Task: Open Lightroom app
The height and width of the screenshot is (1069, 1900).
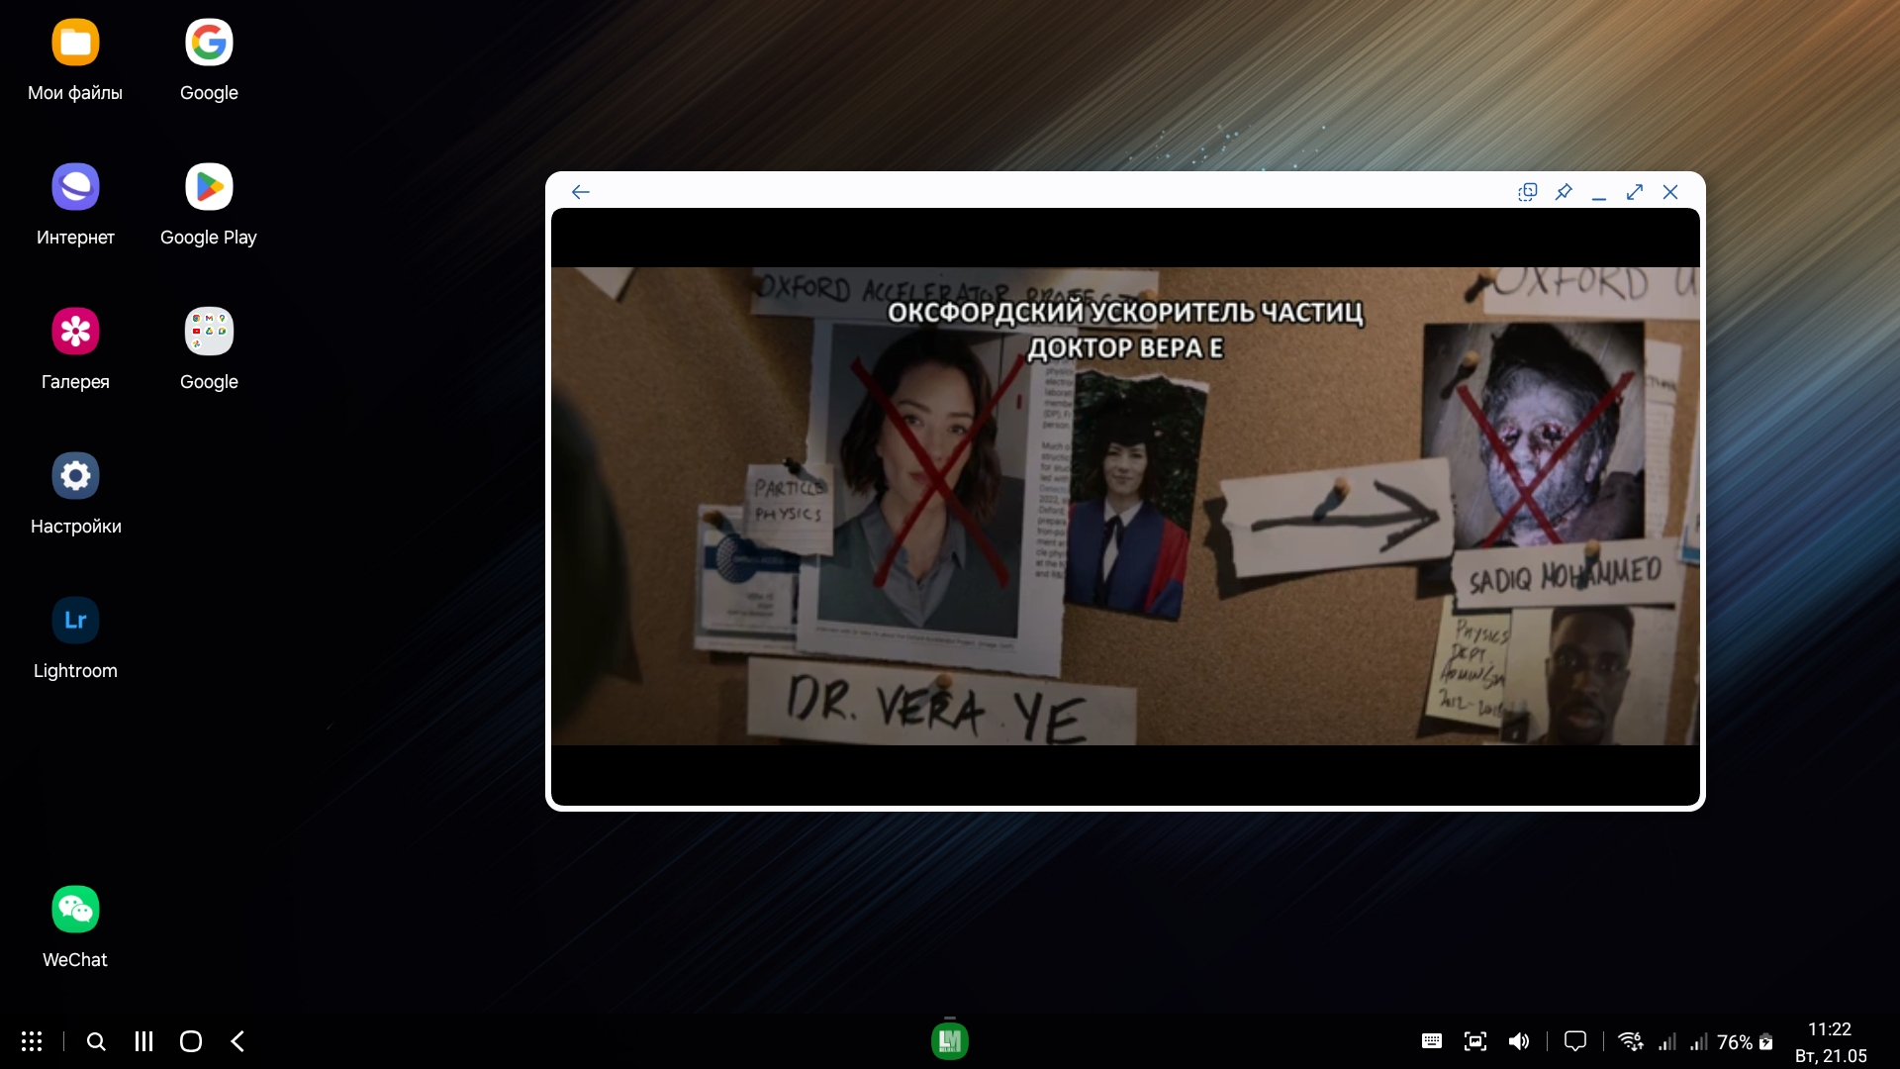Action: coord(74,620)
